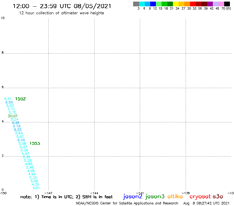Click the 6.18 wave height value
The image size is (234, 206).
click(x=17, y=126)
